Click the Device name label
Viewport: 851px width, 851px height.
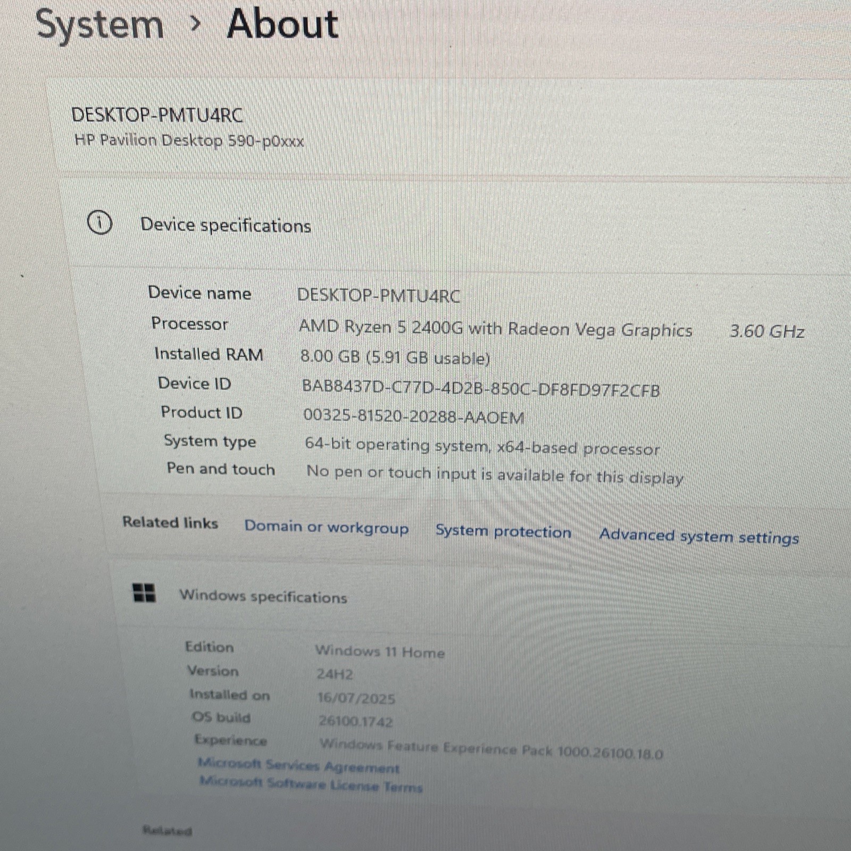pos(199,293)
